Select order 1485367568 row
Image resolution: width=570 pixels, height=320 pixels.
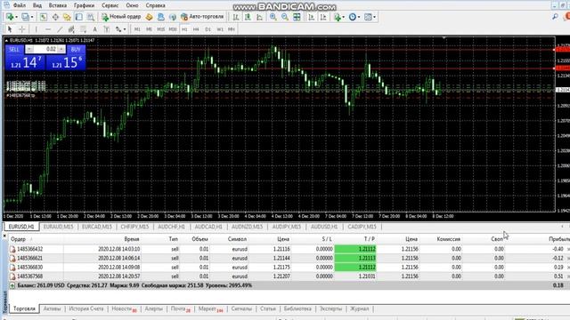click(289, 276)
